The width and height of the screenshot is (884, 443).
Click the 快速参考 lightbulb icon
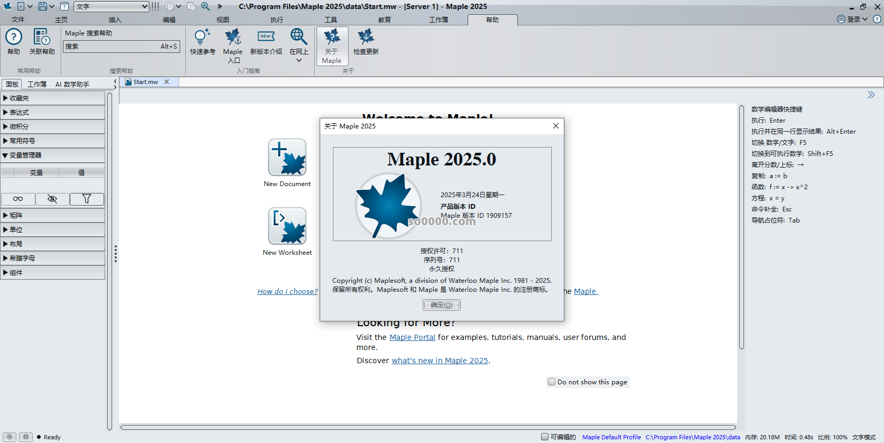[202, 38]
